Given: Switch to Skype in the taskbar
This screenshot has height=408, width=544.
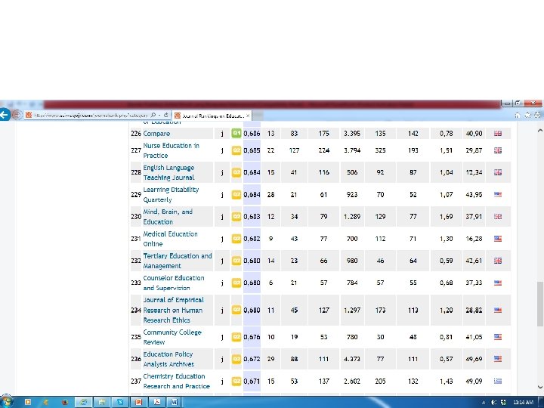Looking at the screenshot, I should [x=120, y=402].
